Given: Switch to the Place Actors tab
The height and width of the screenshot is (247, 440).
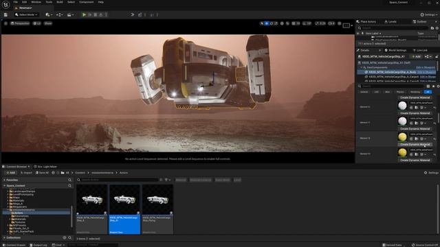Looking at the screenshot, I should pyautogui.click(x=366, y=21).
